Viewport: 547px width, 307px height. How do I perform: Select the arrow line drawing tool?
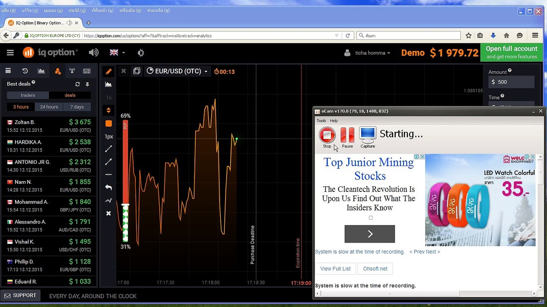109,162
